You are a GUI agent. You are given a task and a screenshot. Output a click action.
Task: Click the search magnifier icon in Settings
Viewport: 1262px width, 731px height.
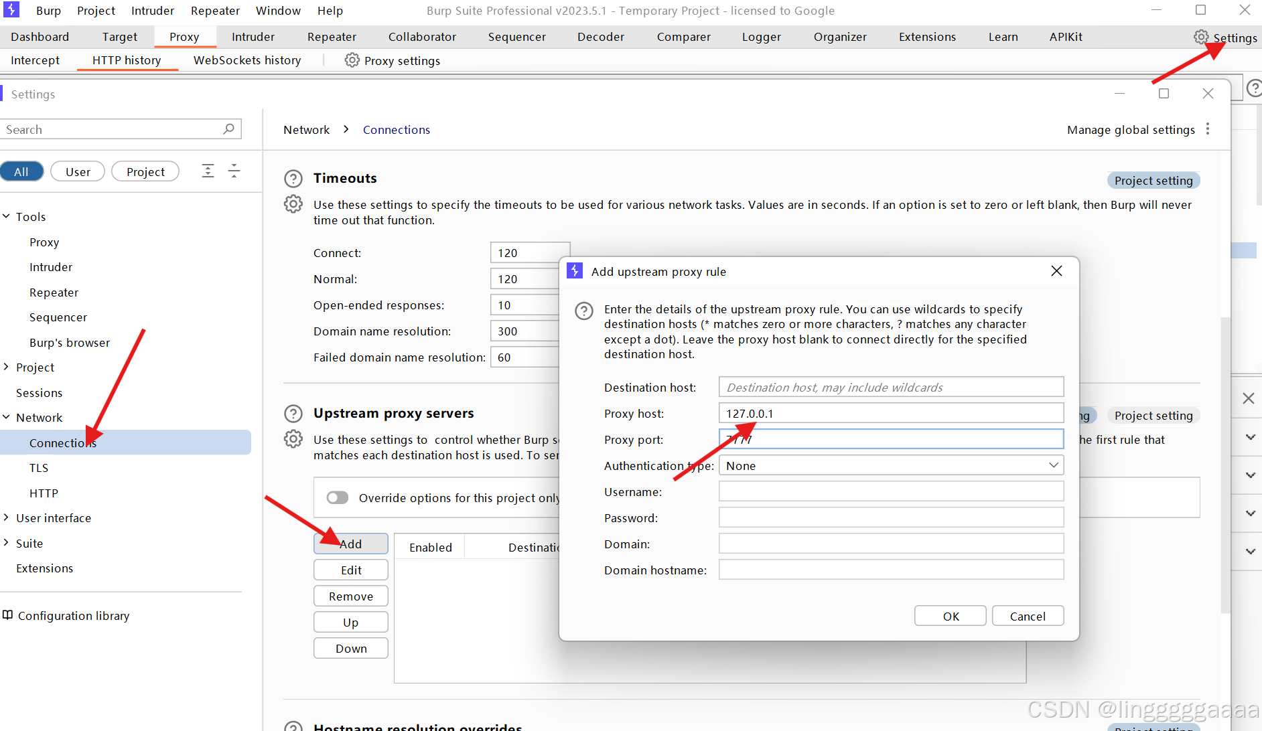click(x=229, y=129)
